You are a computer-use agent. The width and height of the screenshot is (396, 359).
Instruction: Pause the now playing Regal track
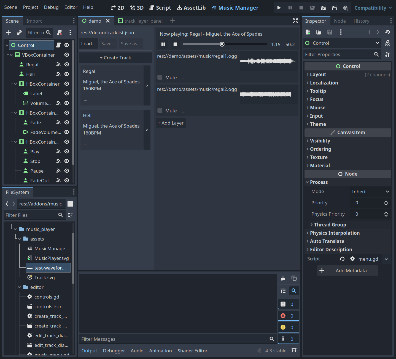tap(163, 44)
